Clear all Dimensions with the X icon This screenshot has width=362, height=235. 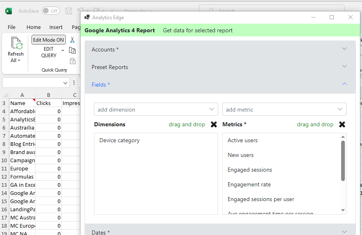pos(214,124)
